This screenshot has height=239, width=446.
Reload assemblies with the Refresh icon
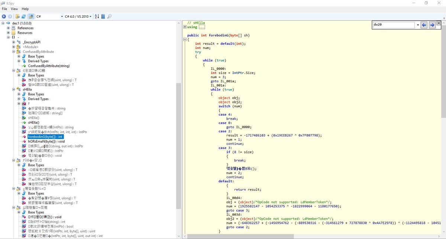[23, 17]
